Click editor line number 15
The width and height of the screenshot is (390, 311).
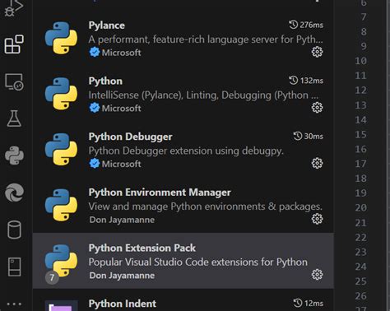tap(360, 134)
